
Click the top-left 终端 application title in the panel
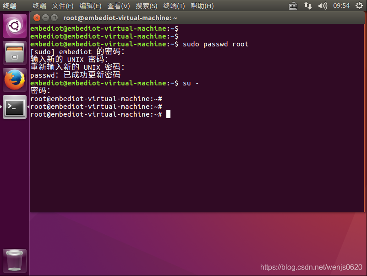pyautogui.click(x=10, y=6)
